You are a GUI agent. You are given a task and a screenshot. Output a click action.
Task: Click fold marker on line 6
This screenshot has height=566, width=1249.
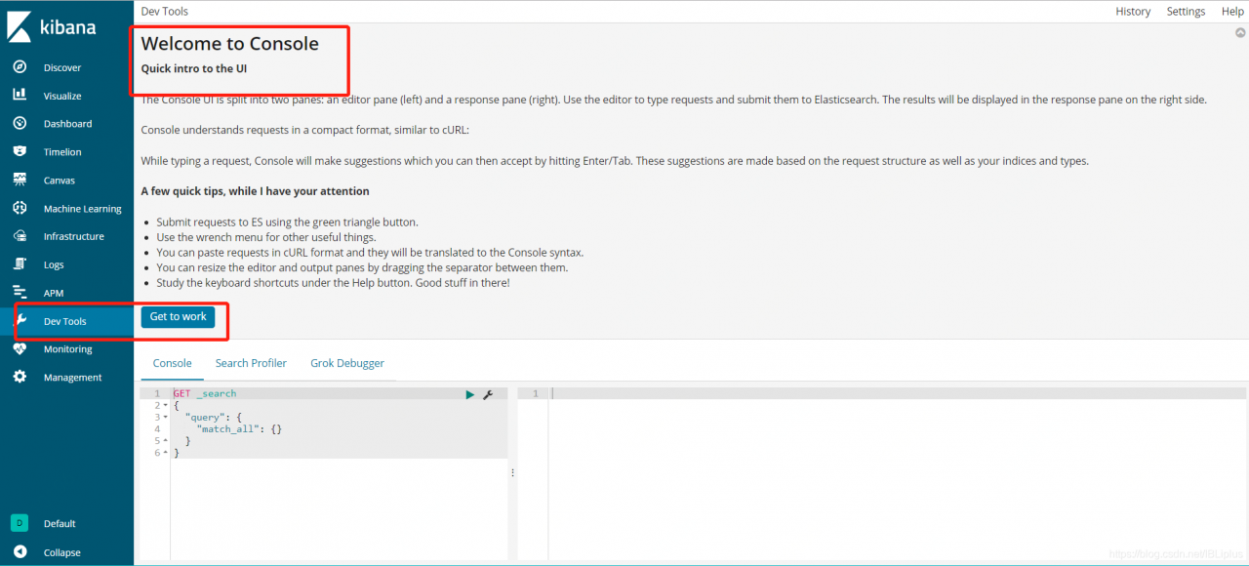[x=166, y=453]
